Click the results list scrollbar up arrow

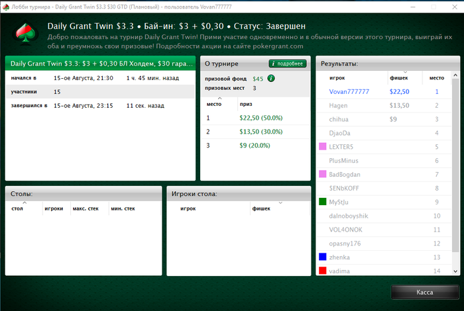(x=455, y=75)
